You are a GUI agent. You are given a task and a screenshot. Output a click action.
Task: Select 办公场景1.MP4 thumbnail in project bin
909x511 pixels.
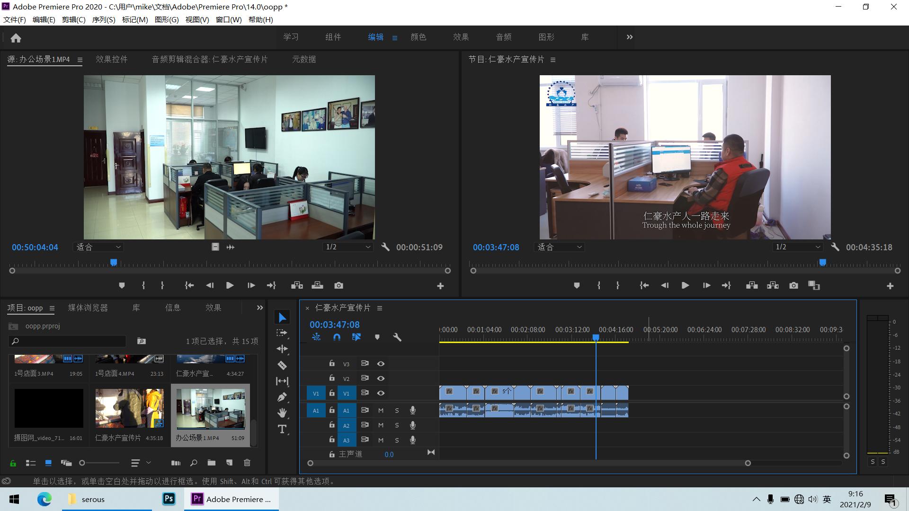pos(211,408)
